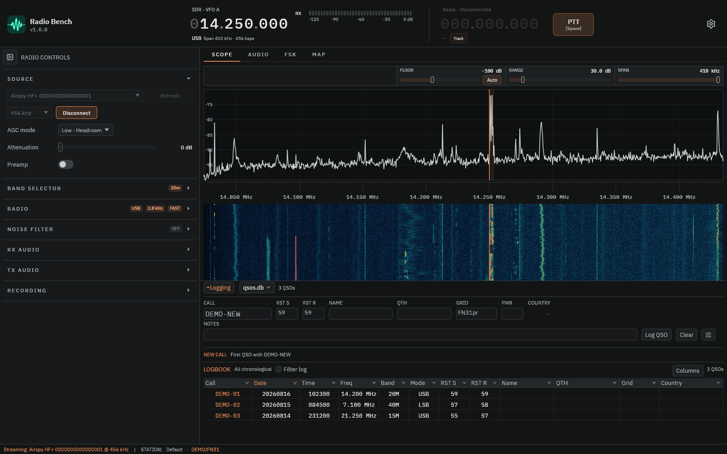Click the Track button

tap(458, 38)
